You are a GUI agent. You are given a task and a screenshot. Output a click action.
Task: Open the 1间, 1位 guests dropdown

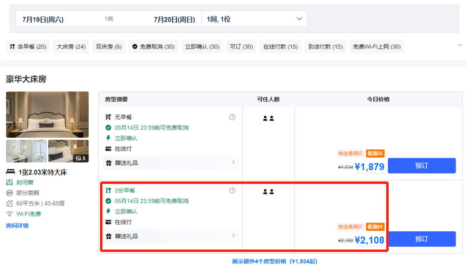pos(254,19)
